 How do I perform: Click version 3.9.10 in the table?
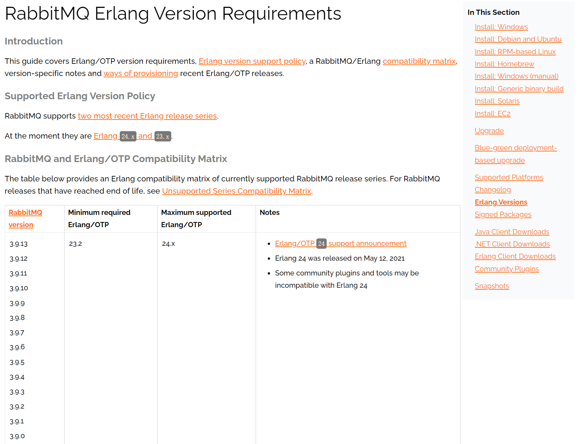tap(19, 288)
